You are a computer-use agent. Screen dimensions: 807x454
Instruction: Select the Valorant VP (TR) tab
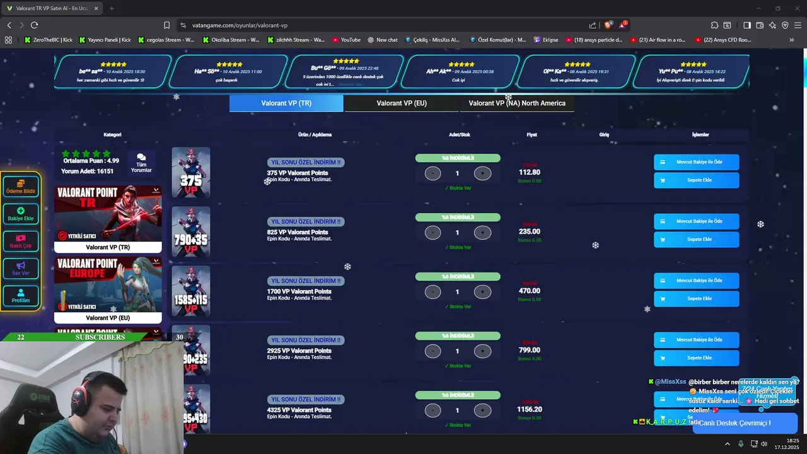point(286,103)
